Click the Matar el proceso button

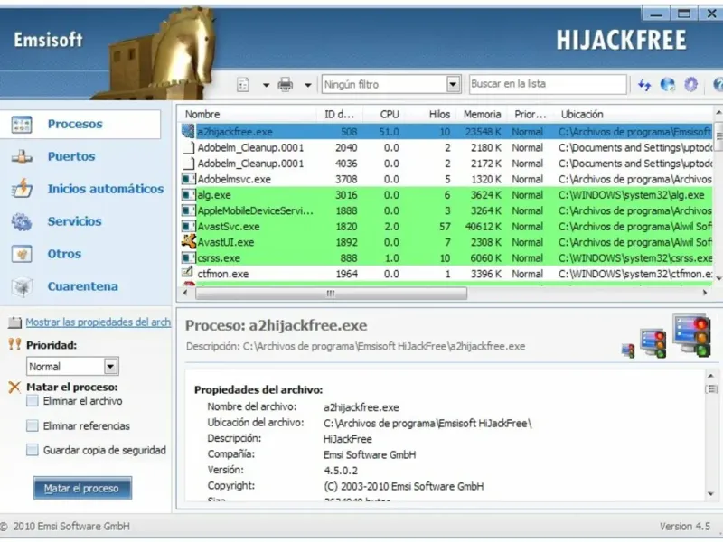[x=82, y=488]
